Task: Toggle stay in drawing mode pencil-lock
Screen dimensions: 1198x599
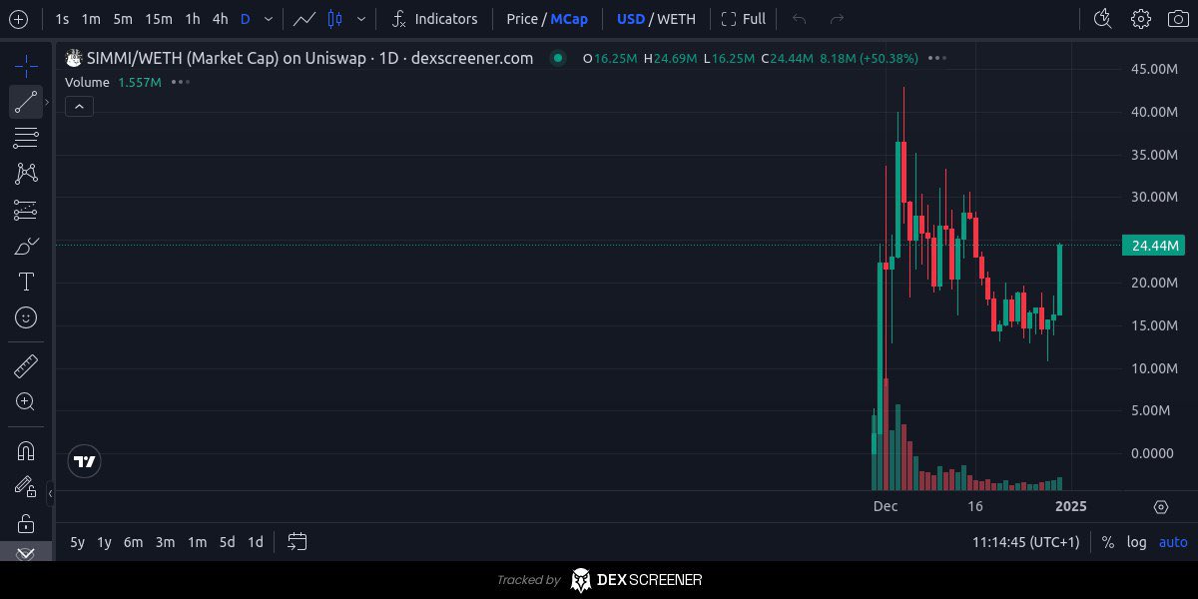Action: pyautogui.click(x=26, y=486)
